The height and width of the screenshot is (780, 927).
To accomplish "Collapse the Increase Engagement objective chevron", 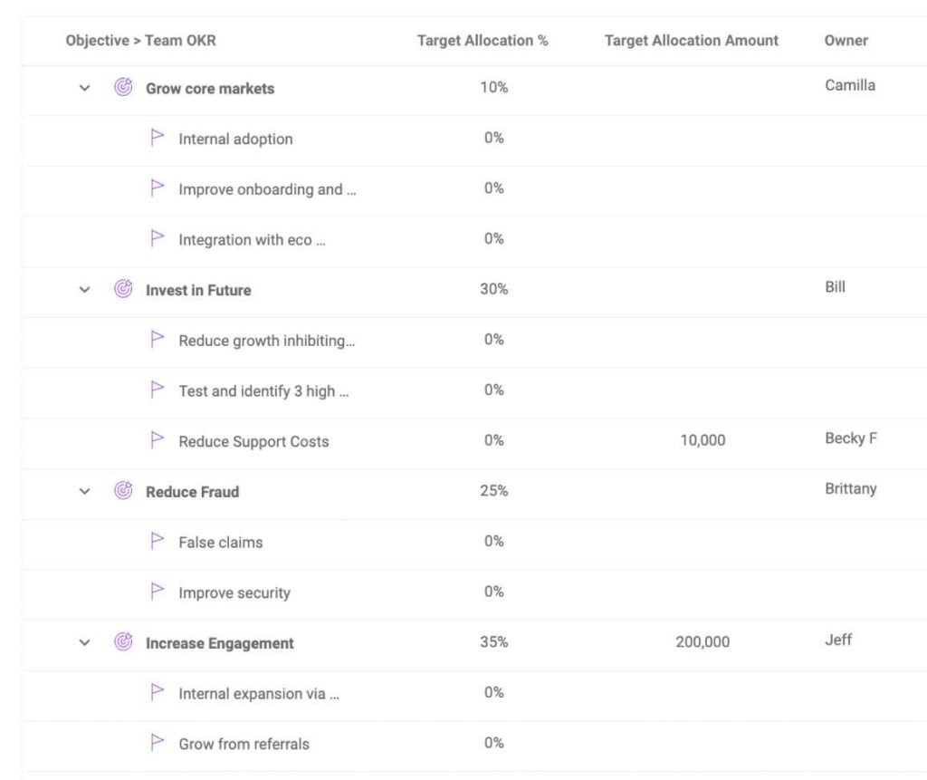I will click(84, 642).
